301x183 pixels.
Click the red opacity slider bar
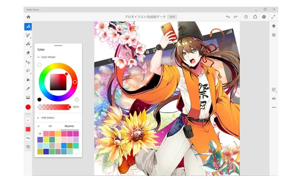pyautogui.click(x=54, y=107)
